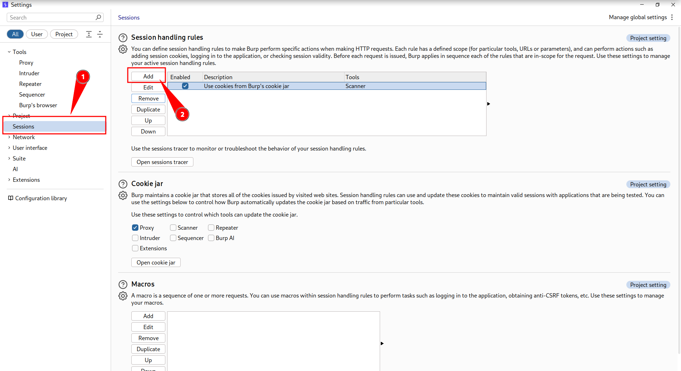Open the Macros gear options icon
Image resolution: width=681 pixels, height=371 pixels.
coord(123,296)
